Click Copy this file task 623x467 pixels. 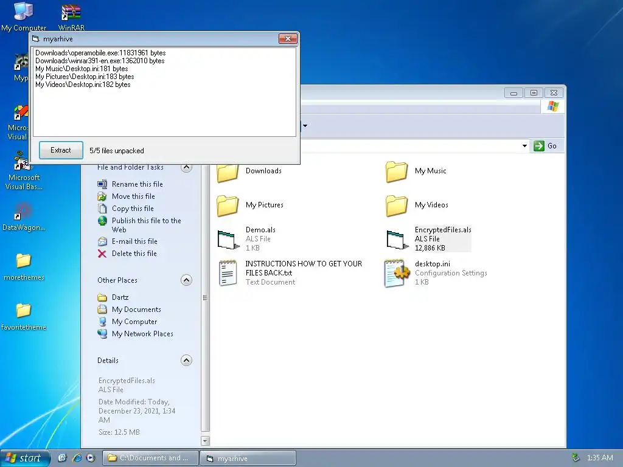click(132, 209)
